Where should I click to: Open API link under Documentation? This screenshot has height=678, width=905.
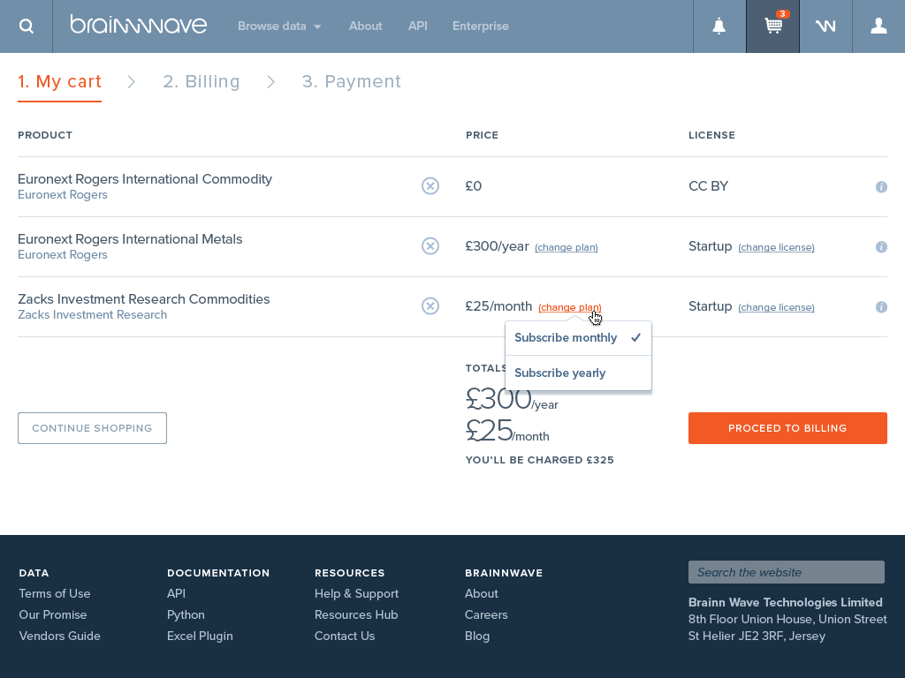point(176,594)
